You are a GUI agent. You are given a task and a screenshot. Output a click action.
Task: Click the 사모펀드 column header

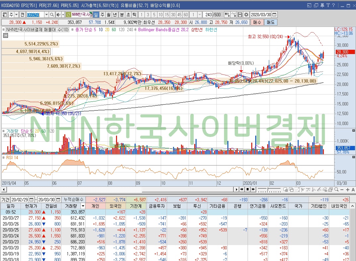278,206
